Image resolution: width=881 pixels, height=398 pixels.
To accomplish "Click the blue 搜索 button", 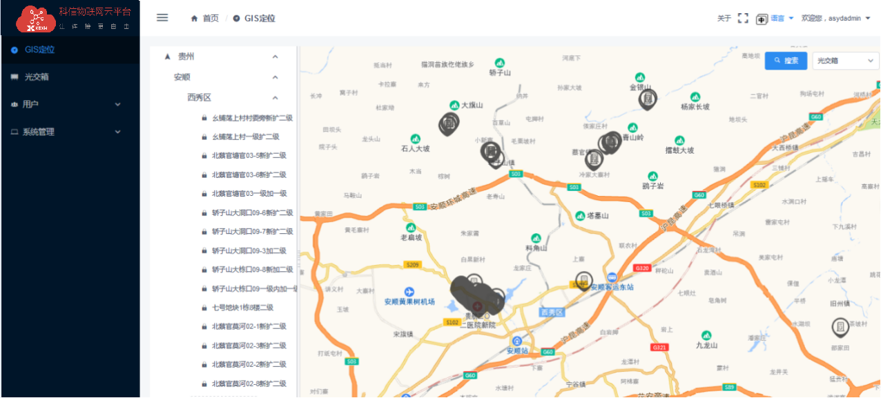I will tap(786, 61).
